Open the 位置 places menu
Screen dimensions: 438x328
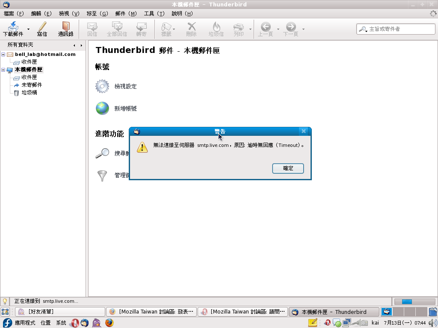45,323
